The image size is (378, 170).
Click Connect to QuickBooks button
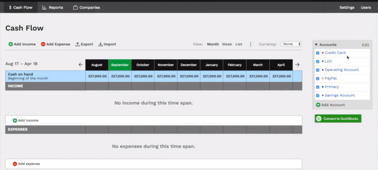(338, 119)
